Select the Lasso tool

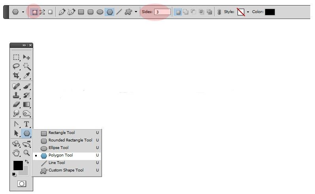click(16, 66)
